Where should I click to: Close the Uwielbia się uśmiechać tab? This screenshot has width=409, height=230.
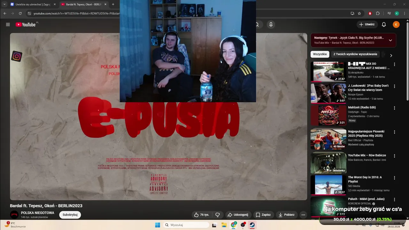pos(55,4)
